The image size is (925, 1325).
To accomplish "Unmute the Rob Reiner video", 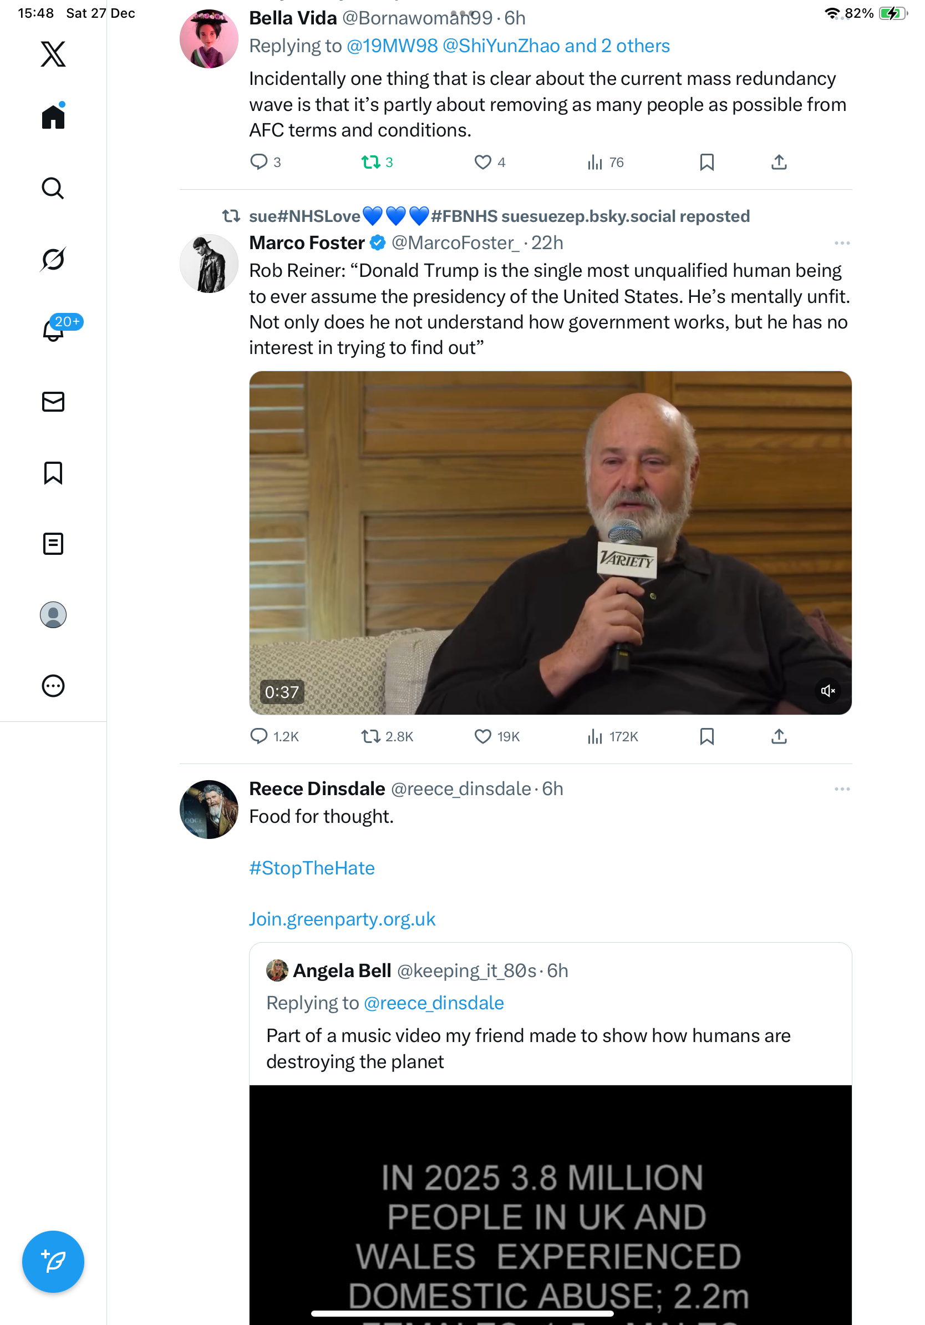I will tap(827, 691).
